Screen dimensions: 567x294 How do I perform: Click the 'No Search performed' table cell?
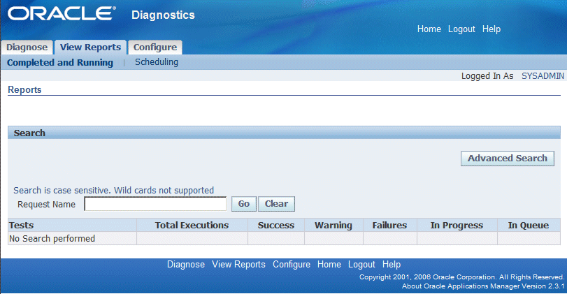pyautogui.click(x=72, y=238)
